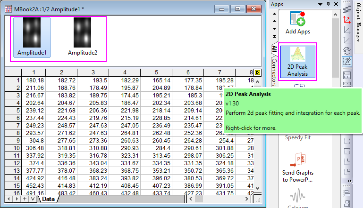Pin the Apps panel with auto-hide pushpin
This screenshot has width=363, height=208.
click(x=328, y=4)
